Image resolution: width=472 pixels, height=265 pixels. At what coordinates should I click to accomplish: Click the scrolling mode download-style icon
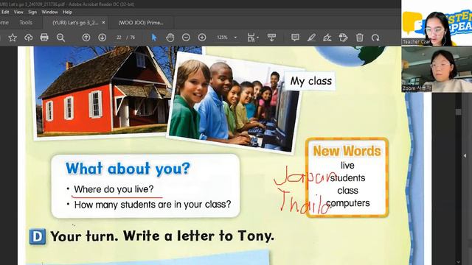pos(271,38)
